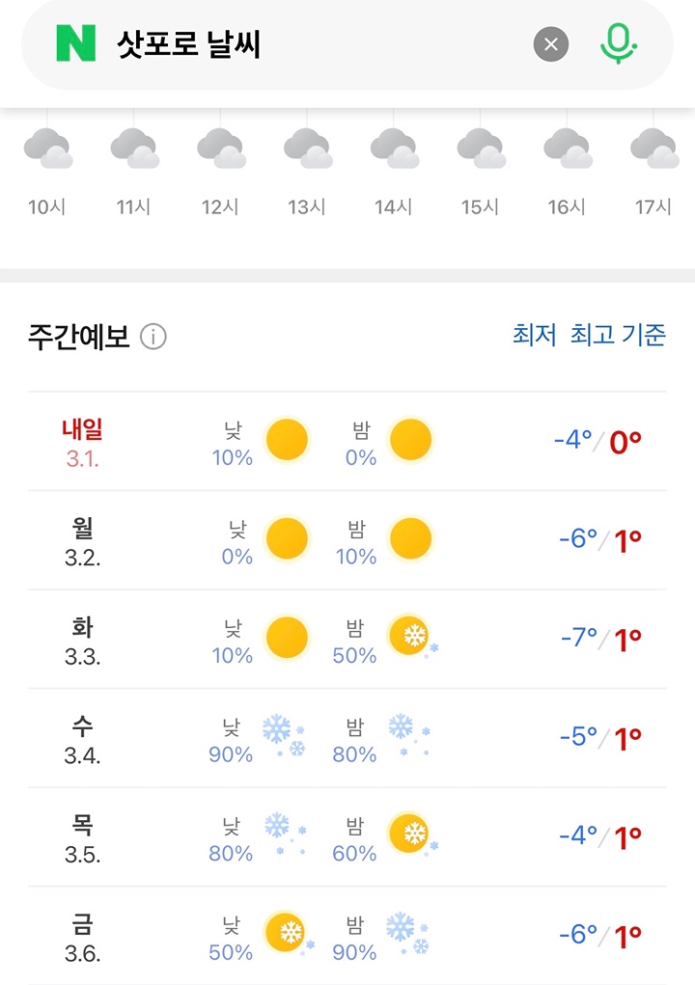Image resolution: width=695 pixels, height=985 pixels.
Task: Tap the daytime sun icon for 내일 3.1.
Action: pos(287,440)
